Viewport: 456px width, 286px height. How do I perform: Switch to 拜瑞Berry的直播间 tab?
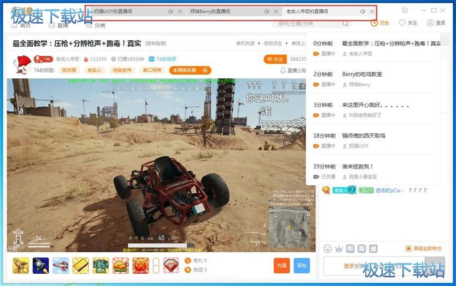210,12
